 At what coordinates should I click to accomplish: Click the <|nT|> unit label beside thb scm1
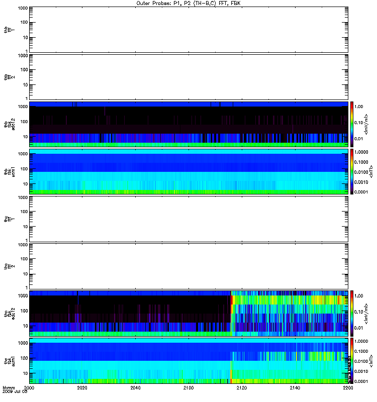370,172
